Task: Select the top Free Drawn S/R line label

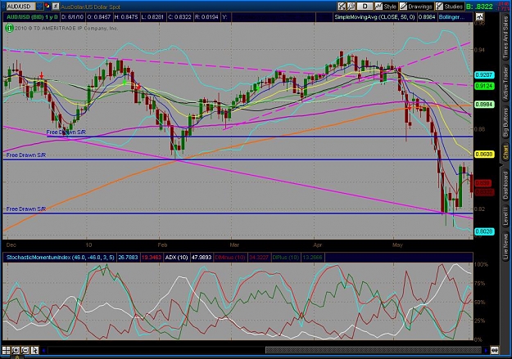Action: (x=66, y=132)
